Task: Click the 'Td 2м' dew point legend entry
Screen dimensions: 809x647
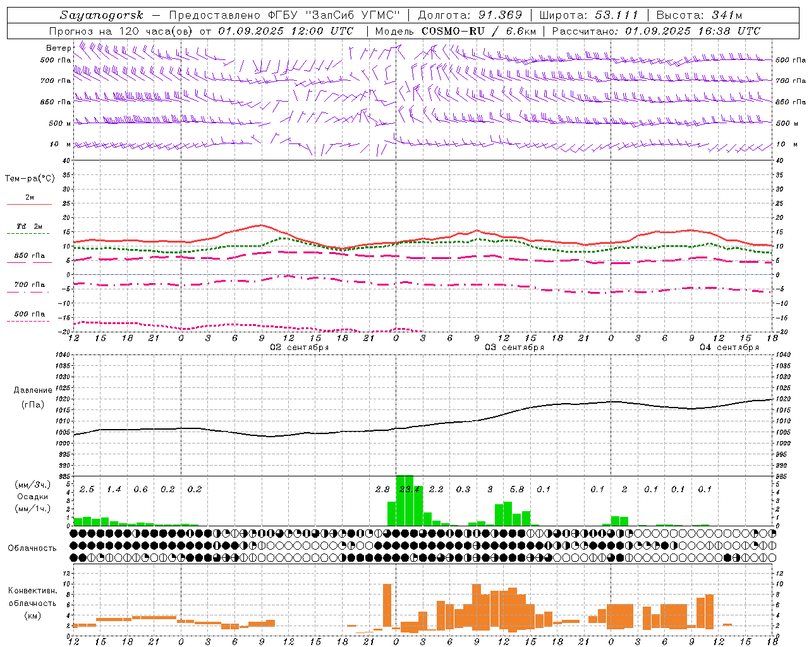Action: coord(30,226)
